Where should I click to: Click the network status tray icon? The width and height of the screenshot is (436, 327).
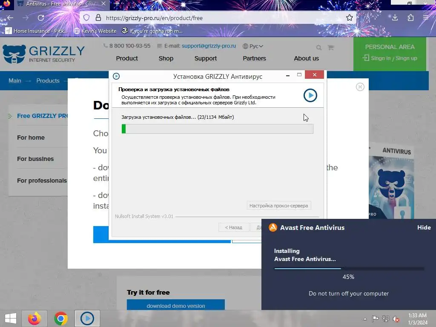386,319
